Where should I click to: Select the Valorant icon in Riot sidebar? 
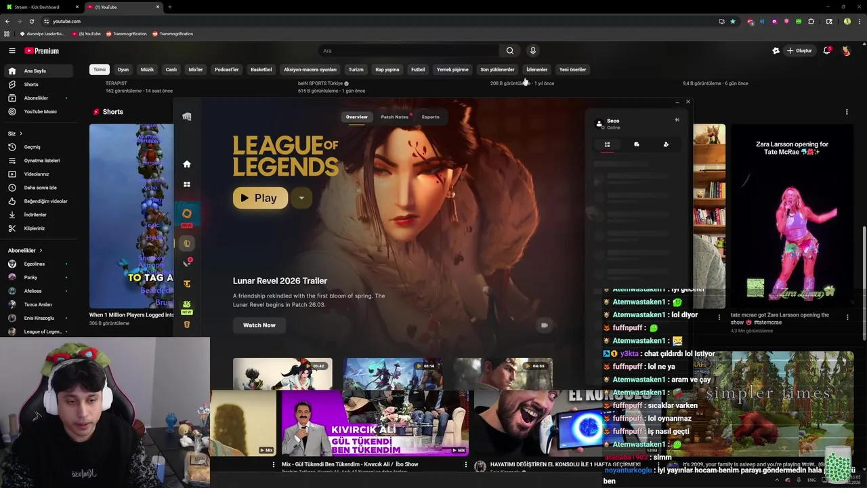(x=187, y=263)
